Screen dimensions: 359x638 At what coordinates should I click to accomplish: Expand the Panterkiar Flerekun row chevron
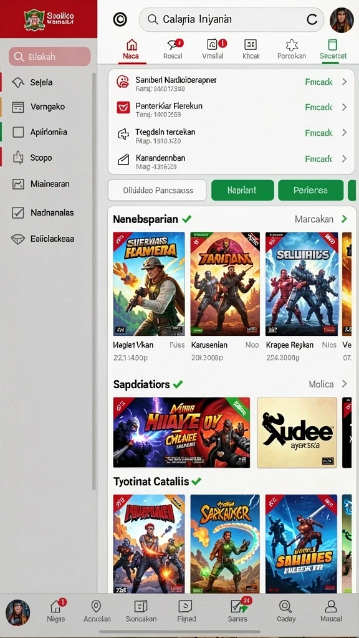pyautogui.click(x=344, y=107)
